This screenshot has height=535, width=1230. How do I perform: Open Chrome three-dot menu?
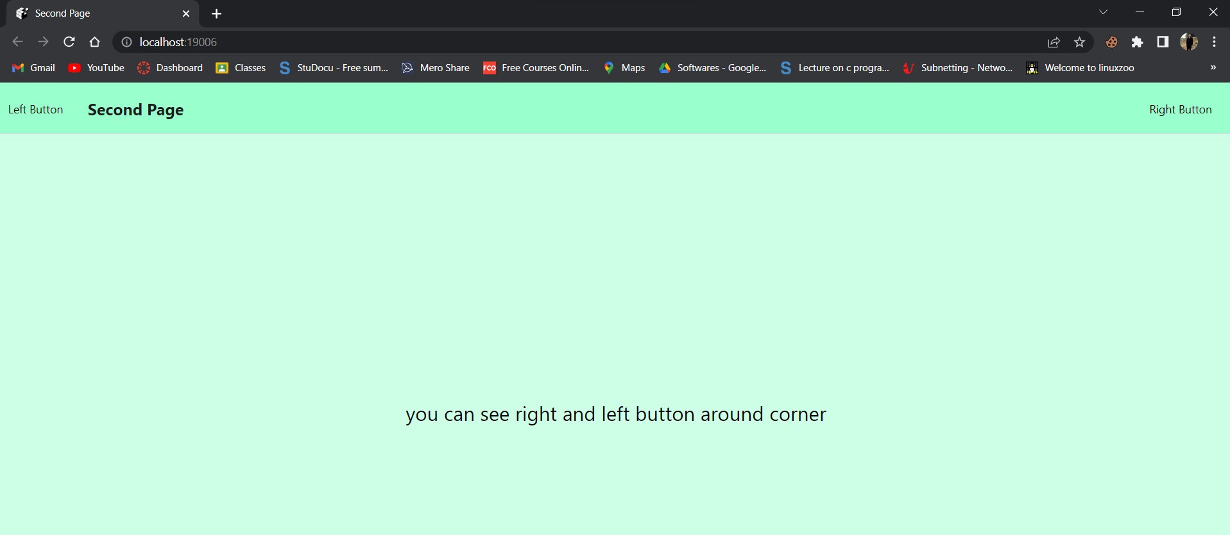(1214, 42)
